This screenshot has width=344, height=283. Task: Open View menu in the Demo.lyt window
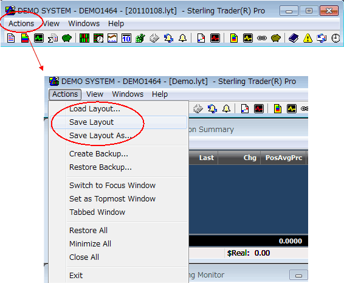95,94
